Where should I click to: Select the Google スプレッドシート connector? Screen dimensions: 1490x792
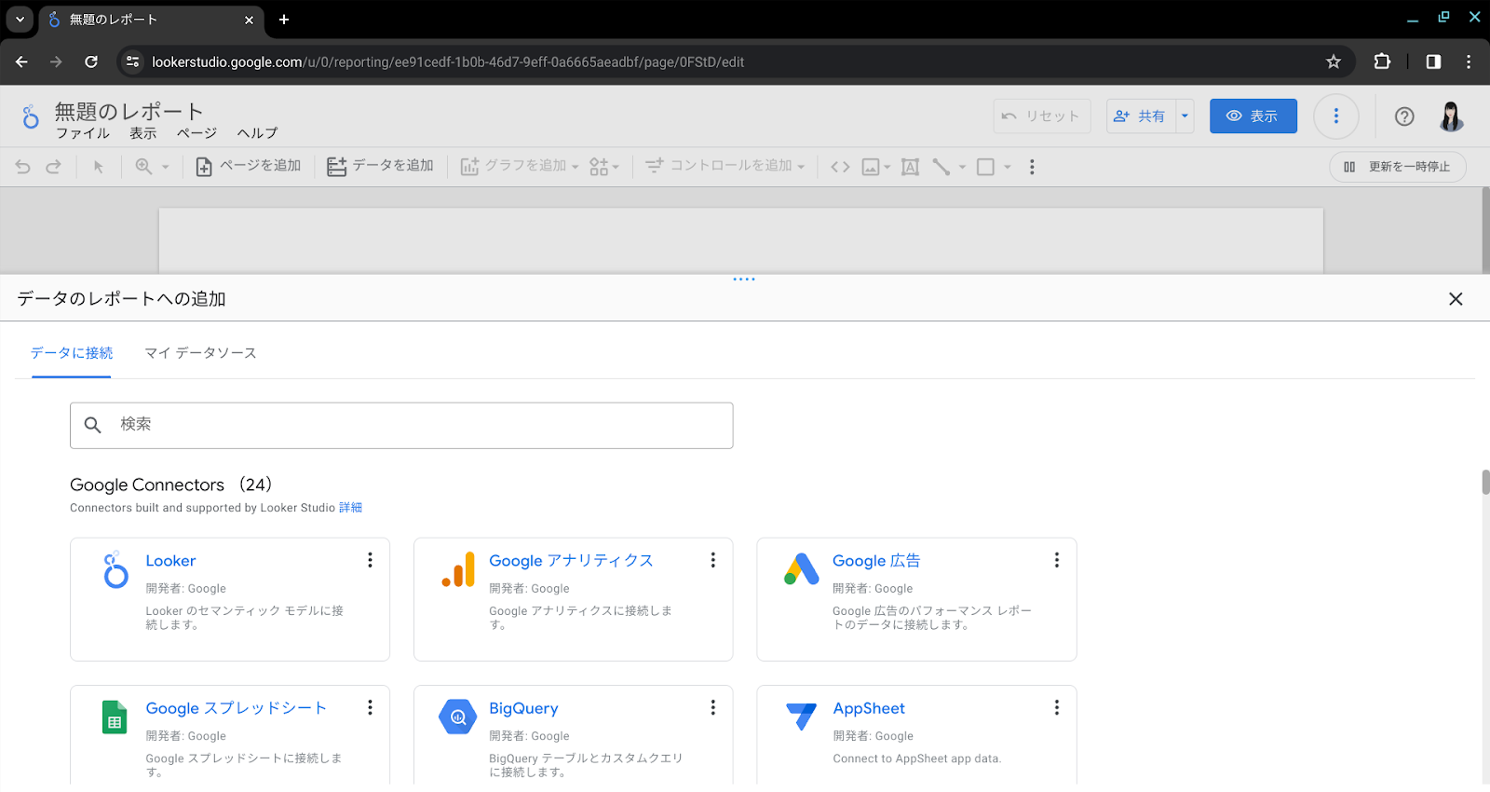click(230, 735)
